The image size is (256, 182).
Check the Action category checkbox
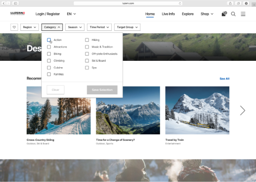(49, 40)
